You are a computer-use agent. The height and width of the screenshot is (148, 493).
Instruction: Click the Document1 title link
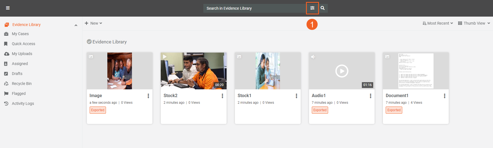tap(397, 95)
